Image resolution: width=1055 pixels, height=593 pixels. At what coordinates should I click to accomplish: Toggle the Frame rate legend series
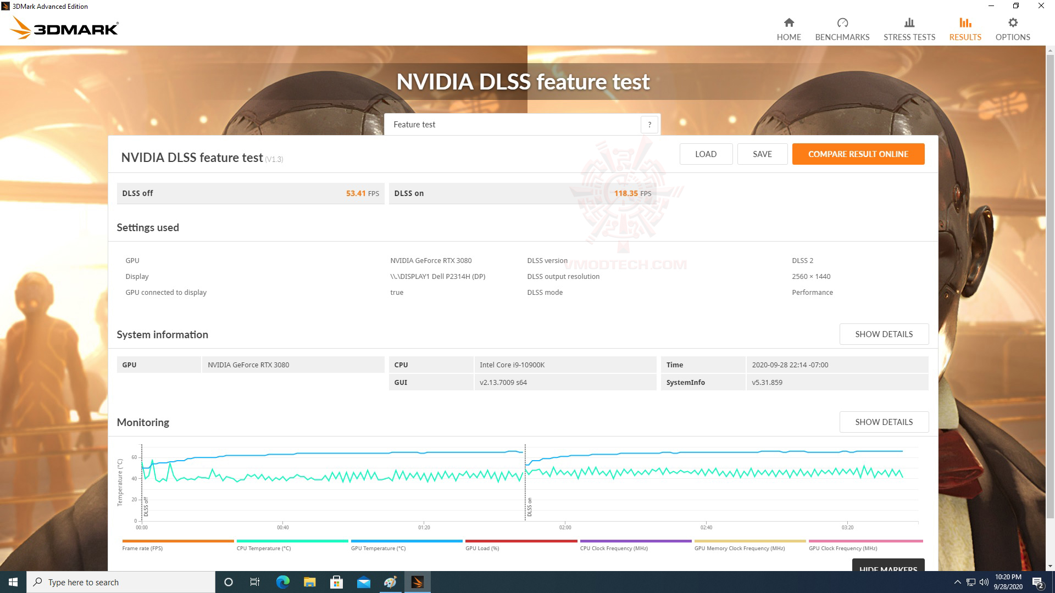pos(142,548)
